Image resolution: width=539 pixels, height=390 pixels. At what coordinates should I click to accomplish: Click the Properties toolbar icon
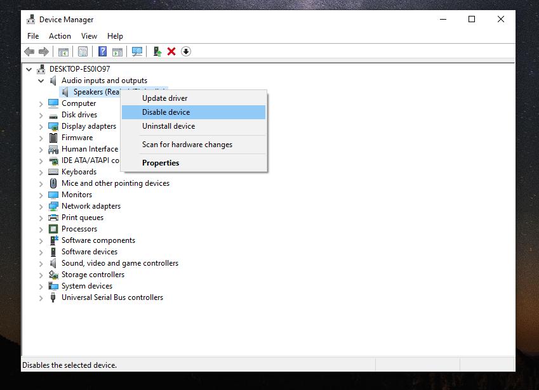coord(83,51)
